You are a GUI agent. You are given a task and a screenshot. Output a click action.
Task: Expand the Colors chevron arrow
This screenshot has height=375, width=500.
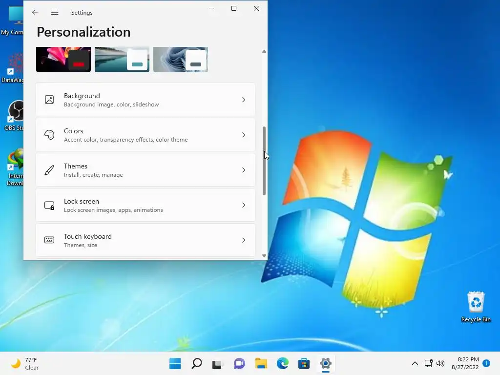(x=244, y=135)
